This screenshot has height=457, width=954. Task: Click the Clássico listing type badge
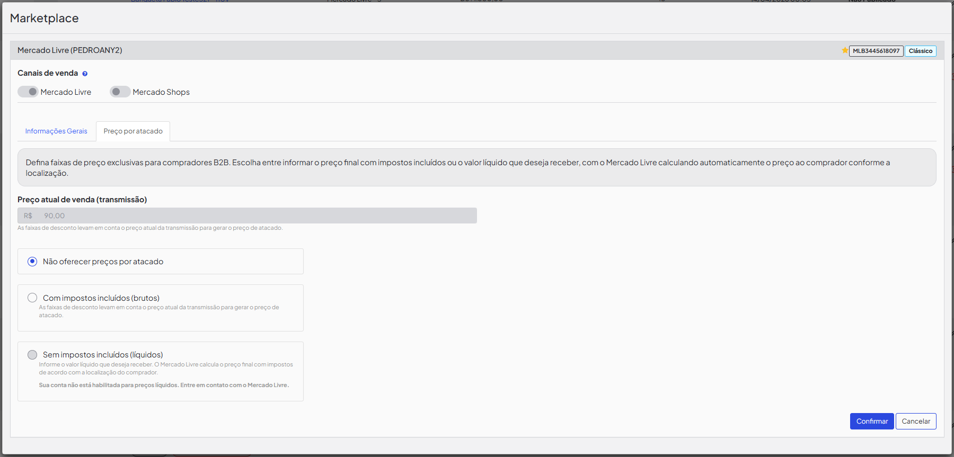[x=921, y=51]
